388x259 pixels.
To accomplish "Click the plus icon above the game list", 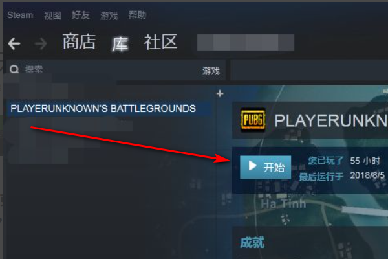I will (x=220, y=94).
